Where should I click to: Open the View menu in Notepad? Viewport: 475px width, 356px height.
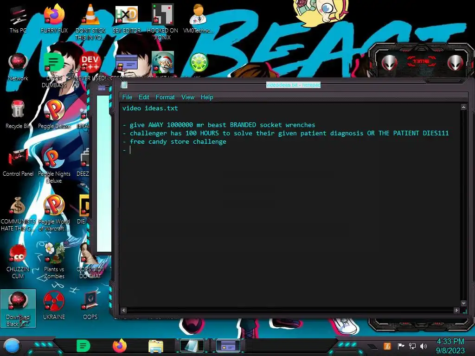(x=188, y=97)
